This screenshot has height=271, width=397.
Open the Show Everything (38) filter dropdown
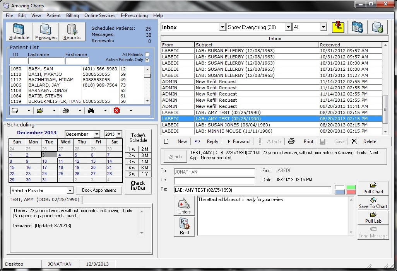coord(288,27)
